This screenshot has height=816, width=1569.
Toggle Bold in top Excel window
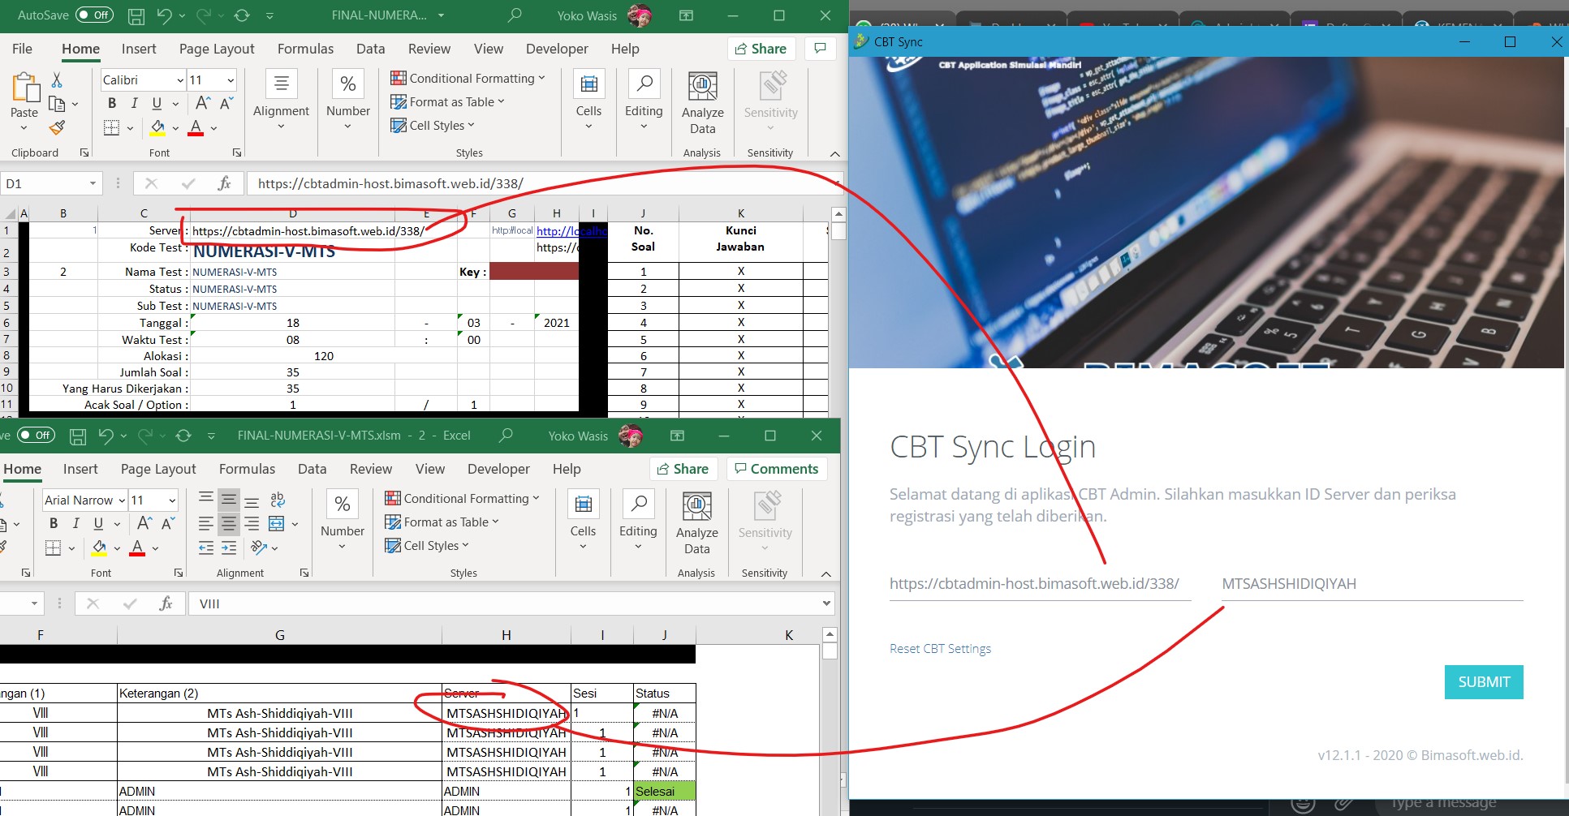[x=112, y=103]
